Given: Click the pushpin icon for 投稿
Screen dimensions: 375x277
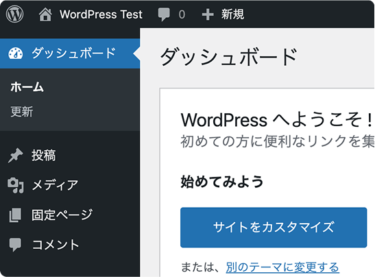Looking at the screenshot, I should [16, 156].
